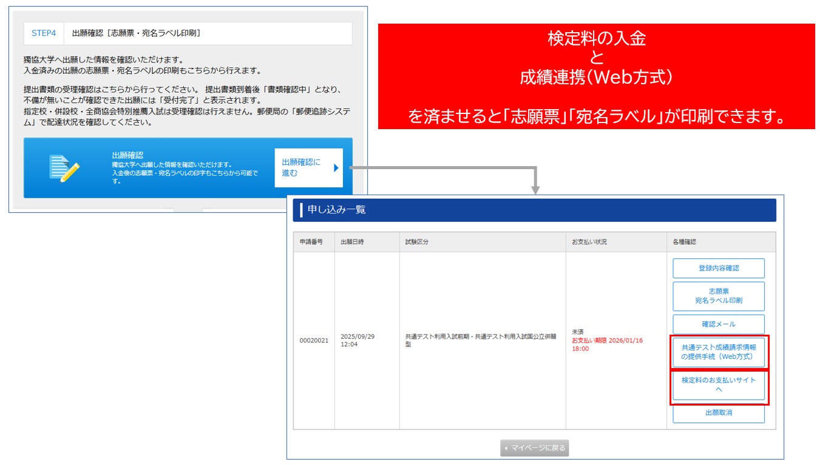Click the 志願票 宛名ラベル印刷 button

pyautogui.click(x=718, y=296)
